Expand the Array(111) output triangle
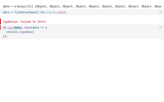Image resolution: width=164 pixels, height=102 pixels. pyautogui.click(x=15, y=6)
